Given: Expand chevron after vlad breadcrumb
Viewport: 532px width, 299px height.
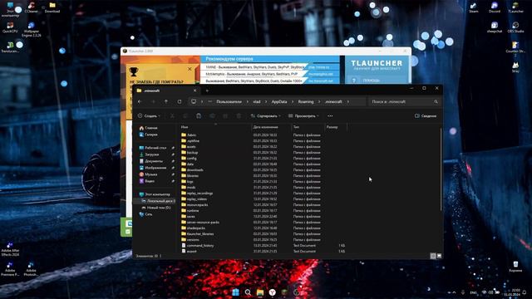Looking at the screenshot, I should 266,101.
